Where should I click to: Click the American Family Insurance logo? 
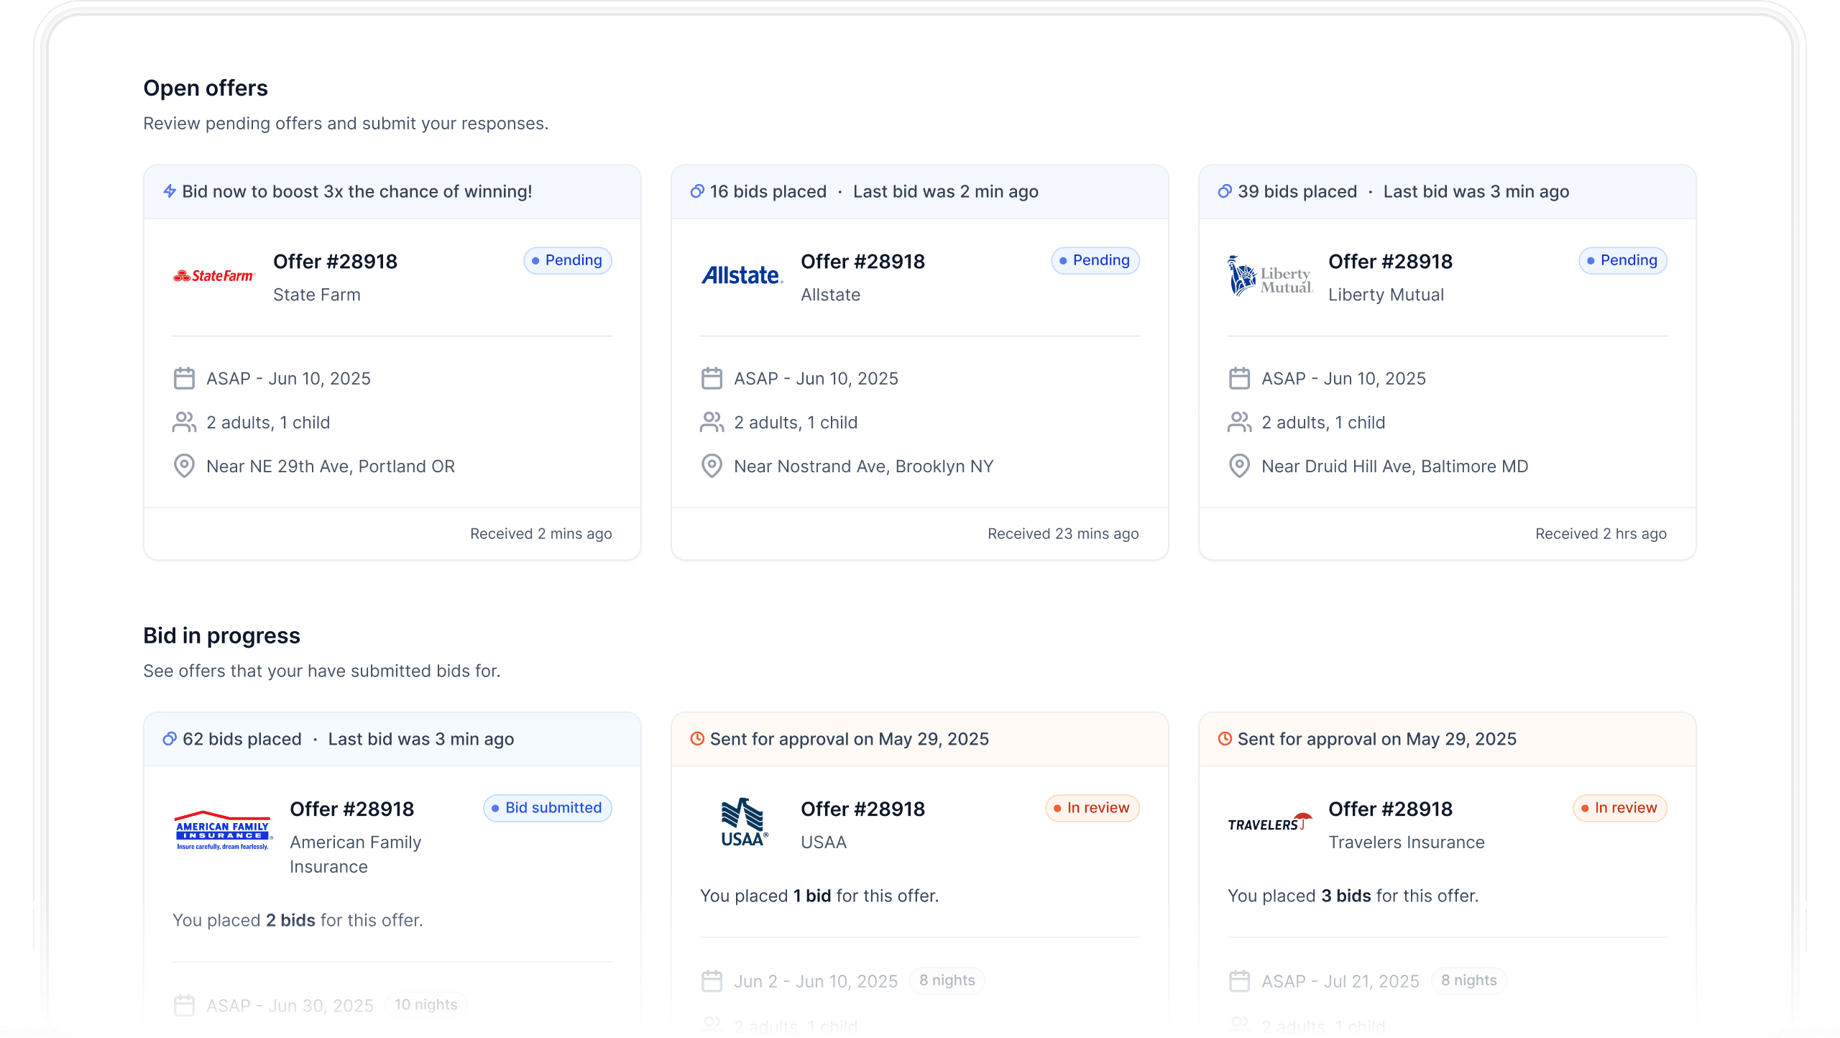pyautogui.click(x=223, y=829)
